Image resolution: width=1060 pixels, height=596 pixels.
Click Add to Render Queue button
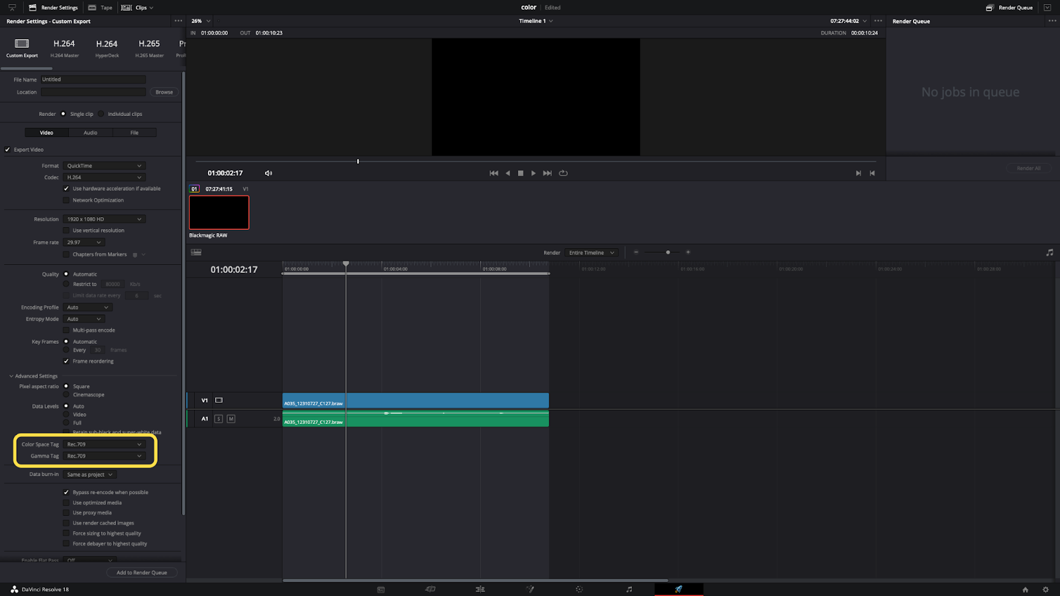tap(142, 573)
